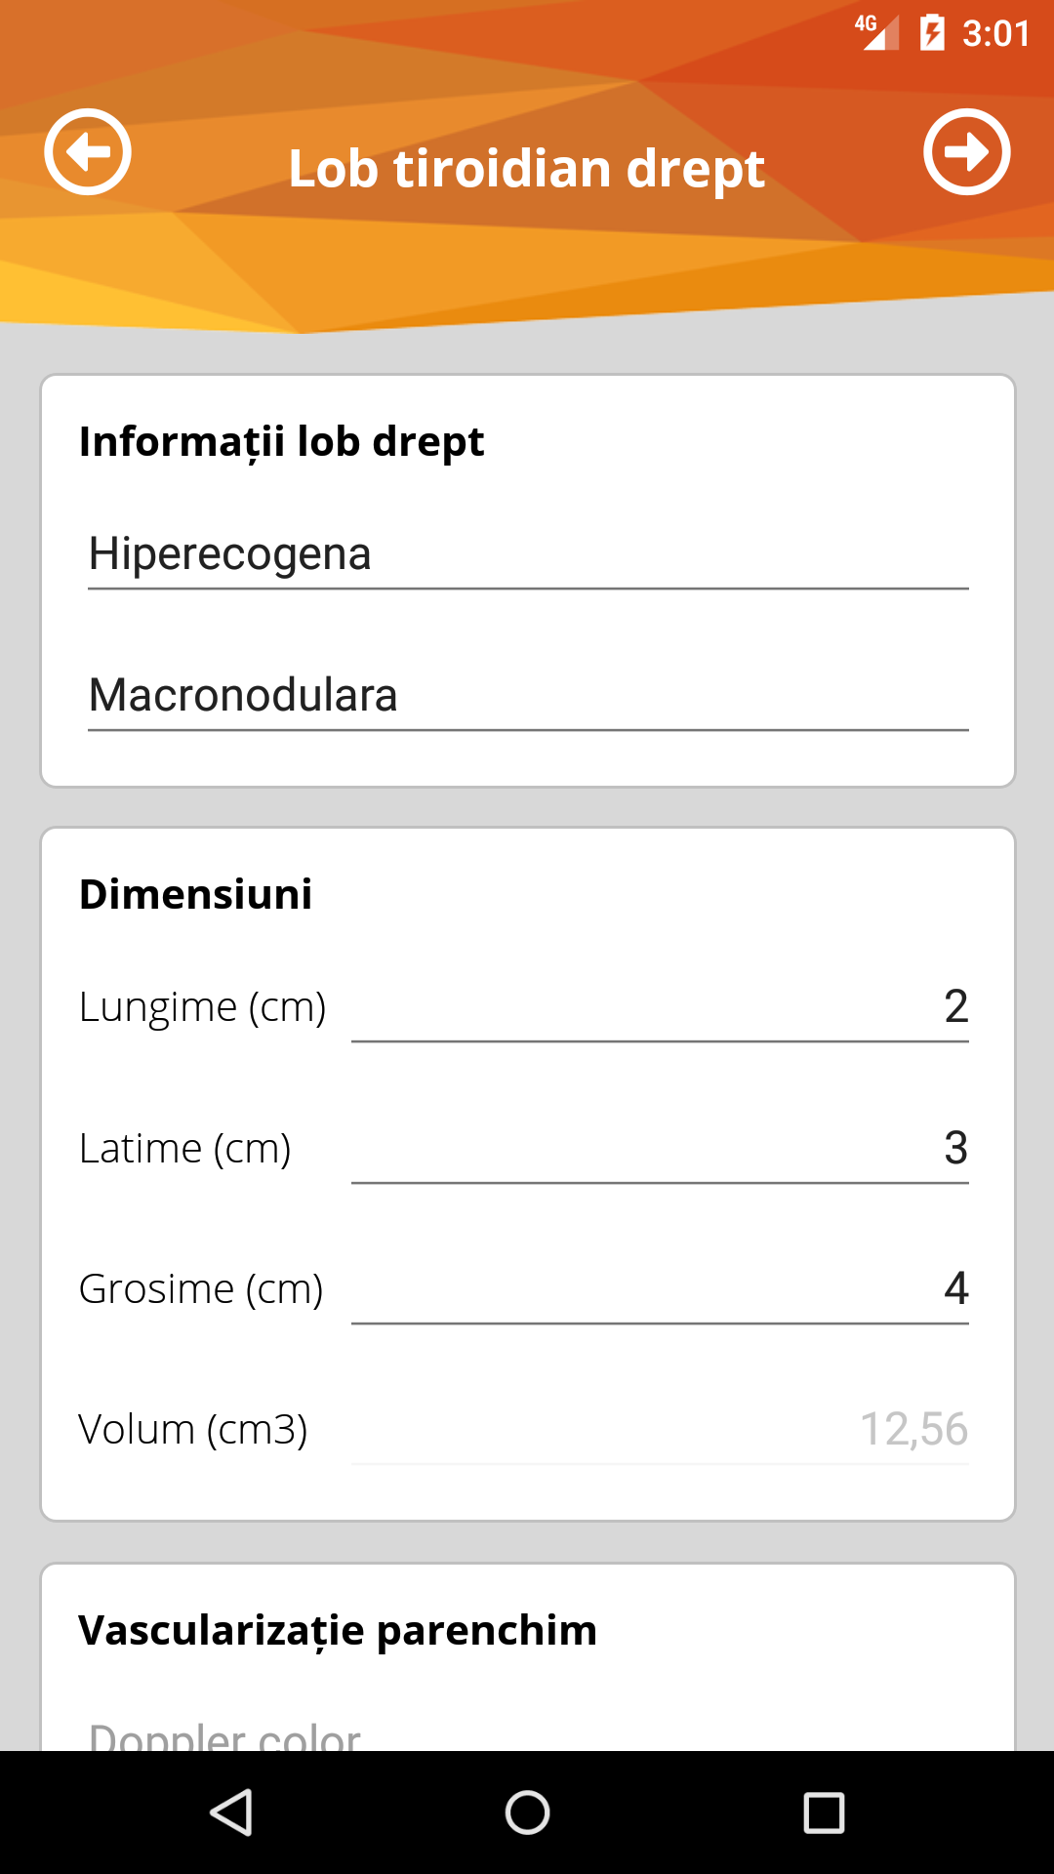Tap the forward arrow icon in header
Viewport: 1054px width, 1874px height.
click(x=966, y=152)
